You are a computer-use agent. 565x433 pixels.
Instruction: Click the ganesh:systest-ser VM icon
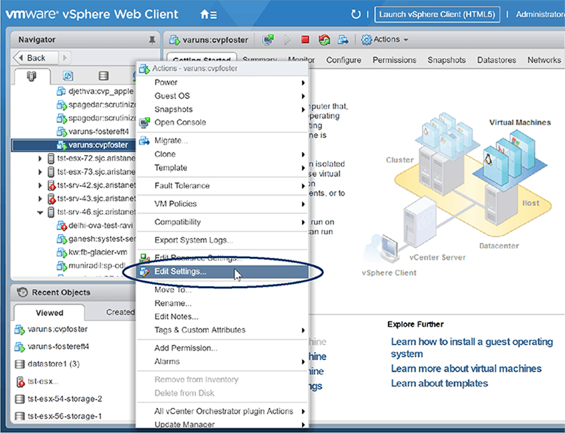(x=62, y=239)
